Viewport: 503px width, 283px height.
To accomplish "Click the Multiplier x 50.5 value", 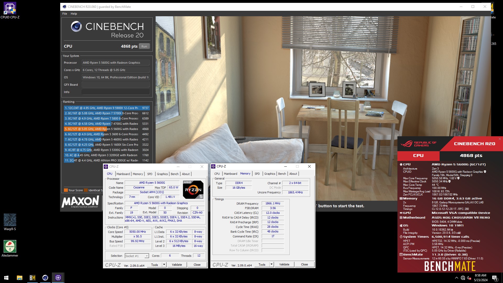I will pyautogui.click(x=138, y=237).
